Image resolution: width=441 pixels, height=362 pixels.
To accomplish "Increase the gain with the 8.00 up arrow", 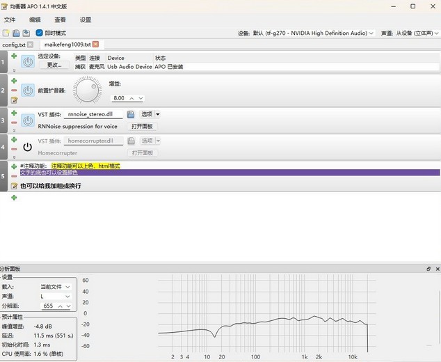I will pyautogui.click(x=131, y=98).
